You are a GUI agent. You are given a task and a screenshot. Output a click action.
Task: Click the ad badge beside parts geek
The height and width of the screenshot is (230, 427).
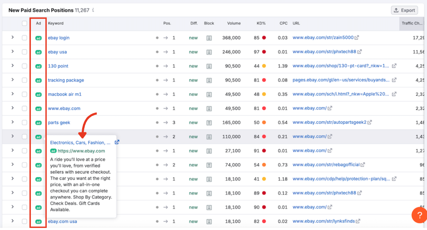pos(38,122)
